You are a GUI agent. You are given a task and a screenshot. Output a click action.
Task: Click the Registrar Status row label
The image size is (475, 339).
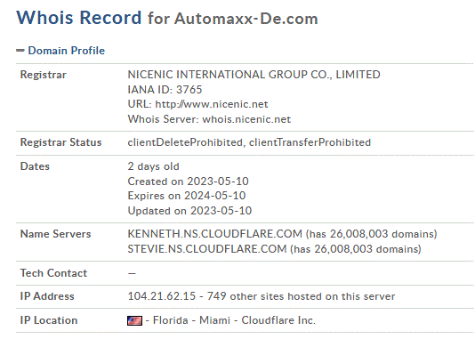(60, 142)
